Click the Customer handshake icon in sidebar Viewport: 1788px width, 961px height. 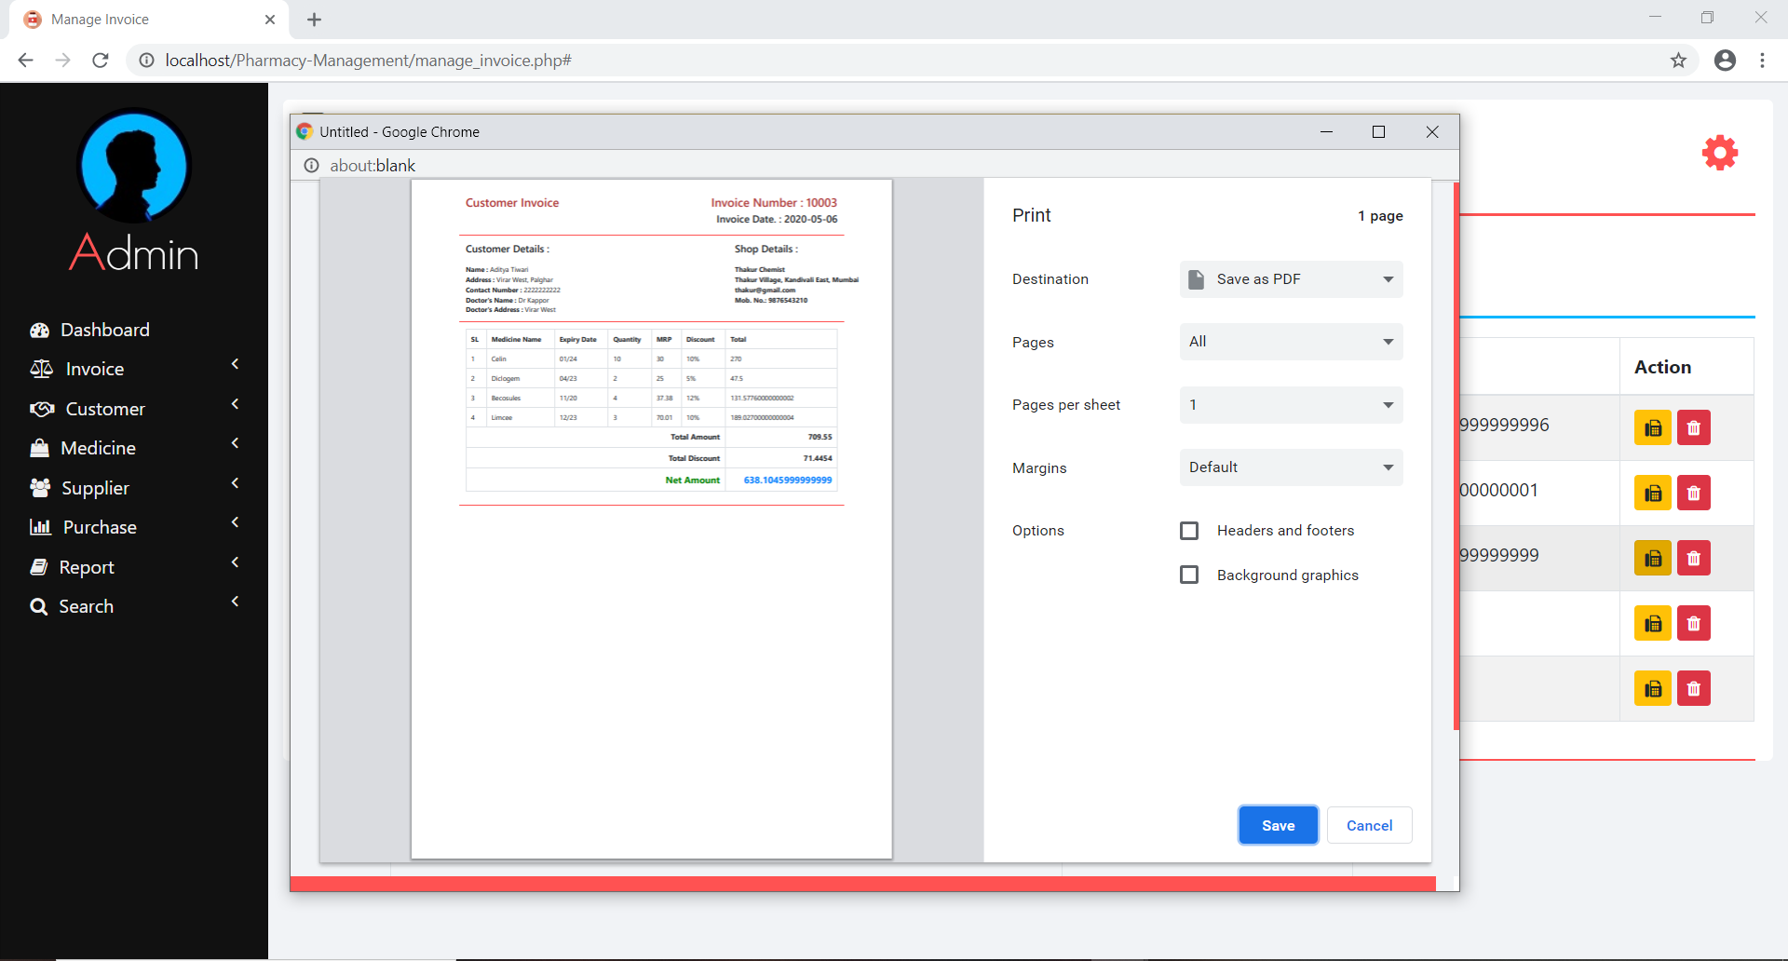(42, 409)
